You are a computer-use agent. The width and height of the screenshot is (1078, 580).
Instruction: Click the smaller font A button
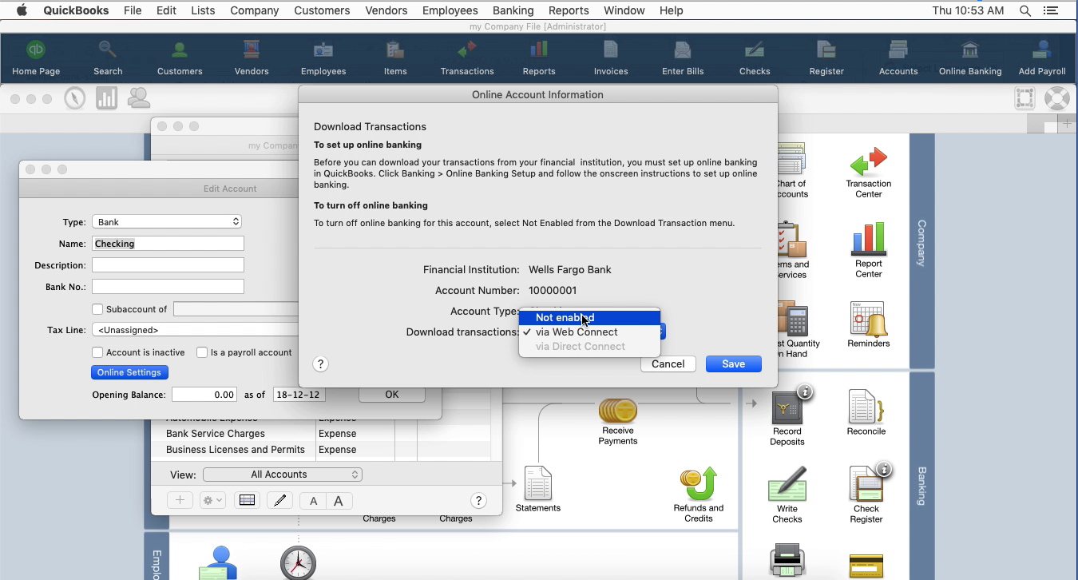tap(313, 501)
